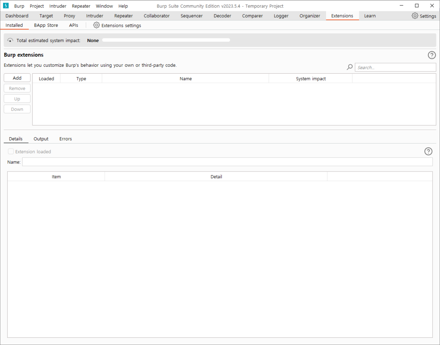Image resolution: width=440 pixels, height=345 pixels.
Task: Open the Burp menu
Action: (19, 6)
